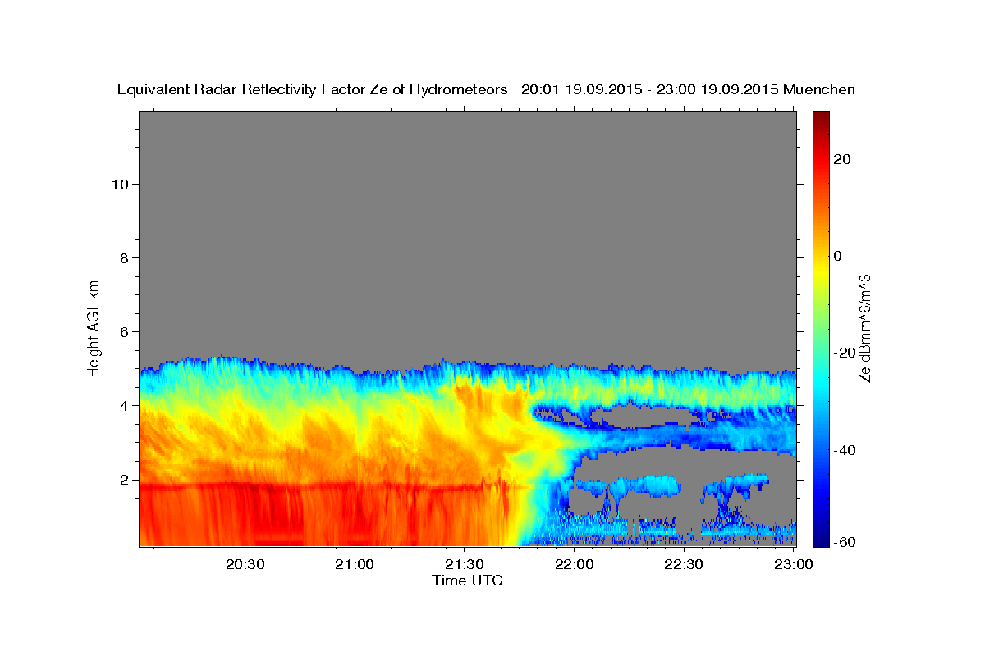
Task: Click the '22:30' time tick label
Action: 684,564
